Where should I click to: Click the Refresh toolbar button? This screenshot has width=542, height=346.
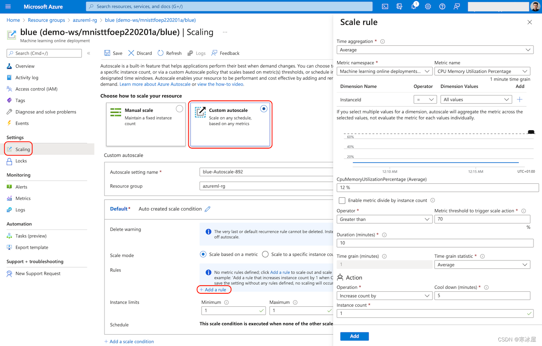coord(169,53)
